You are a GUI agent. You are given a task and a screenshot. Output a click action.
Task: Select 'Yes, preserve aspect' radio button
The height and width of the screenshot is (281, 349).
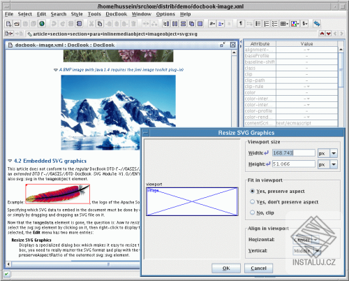252,191
